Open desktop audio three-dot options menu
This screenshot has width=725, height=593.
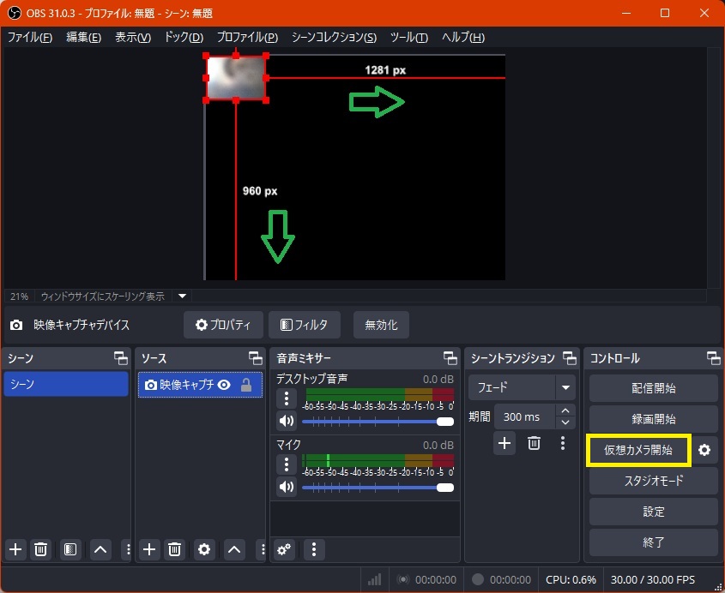coord(286,398)
